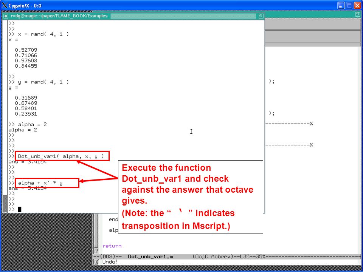The image size is (363, 272).
Task: Click the buffer name Dot_unb_var1.m in the mode line
Action: click(150, 257)
